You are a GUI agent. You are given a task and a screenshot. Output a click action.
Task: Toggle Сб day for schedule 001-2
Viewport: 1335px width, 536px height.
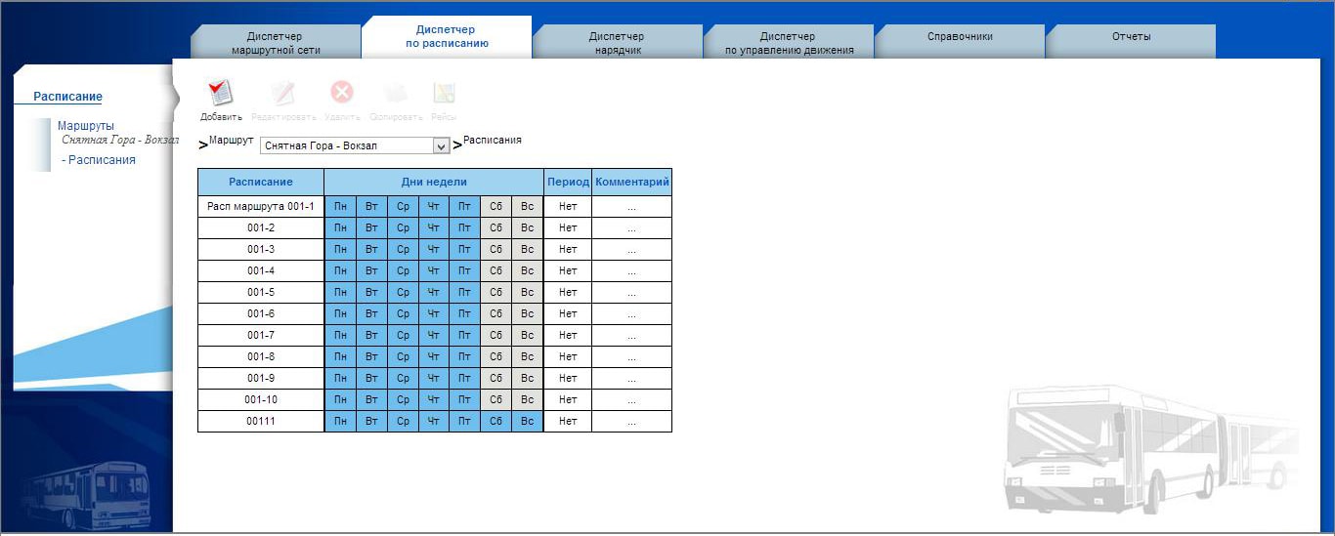(x=496, y=227)
